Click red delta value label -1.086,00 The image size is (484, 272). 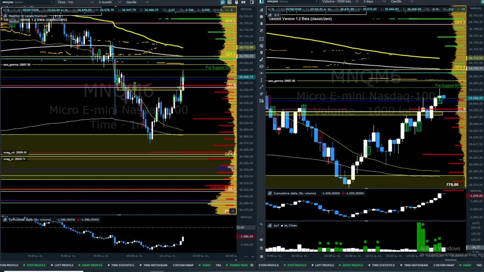[247, 236]
